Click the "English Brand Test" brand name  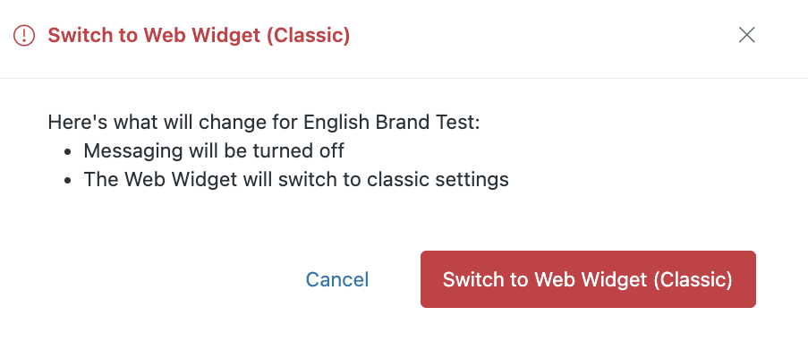click(x=391, y=123)
